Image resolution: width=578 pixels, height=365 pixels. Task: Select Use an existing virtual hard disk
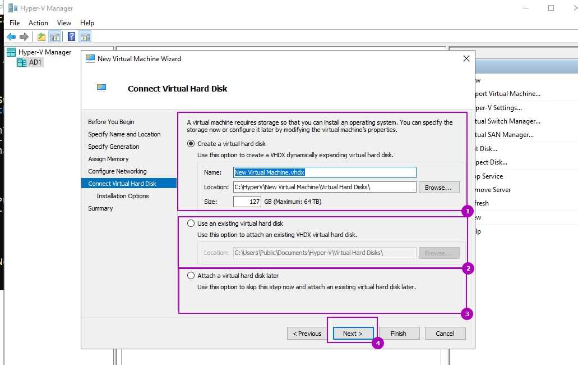[x=191, y=223]
